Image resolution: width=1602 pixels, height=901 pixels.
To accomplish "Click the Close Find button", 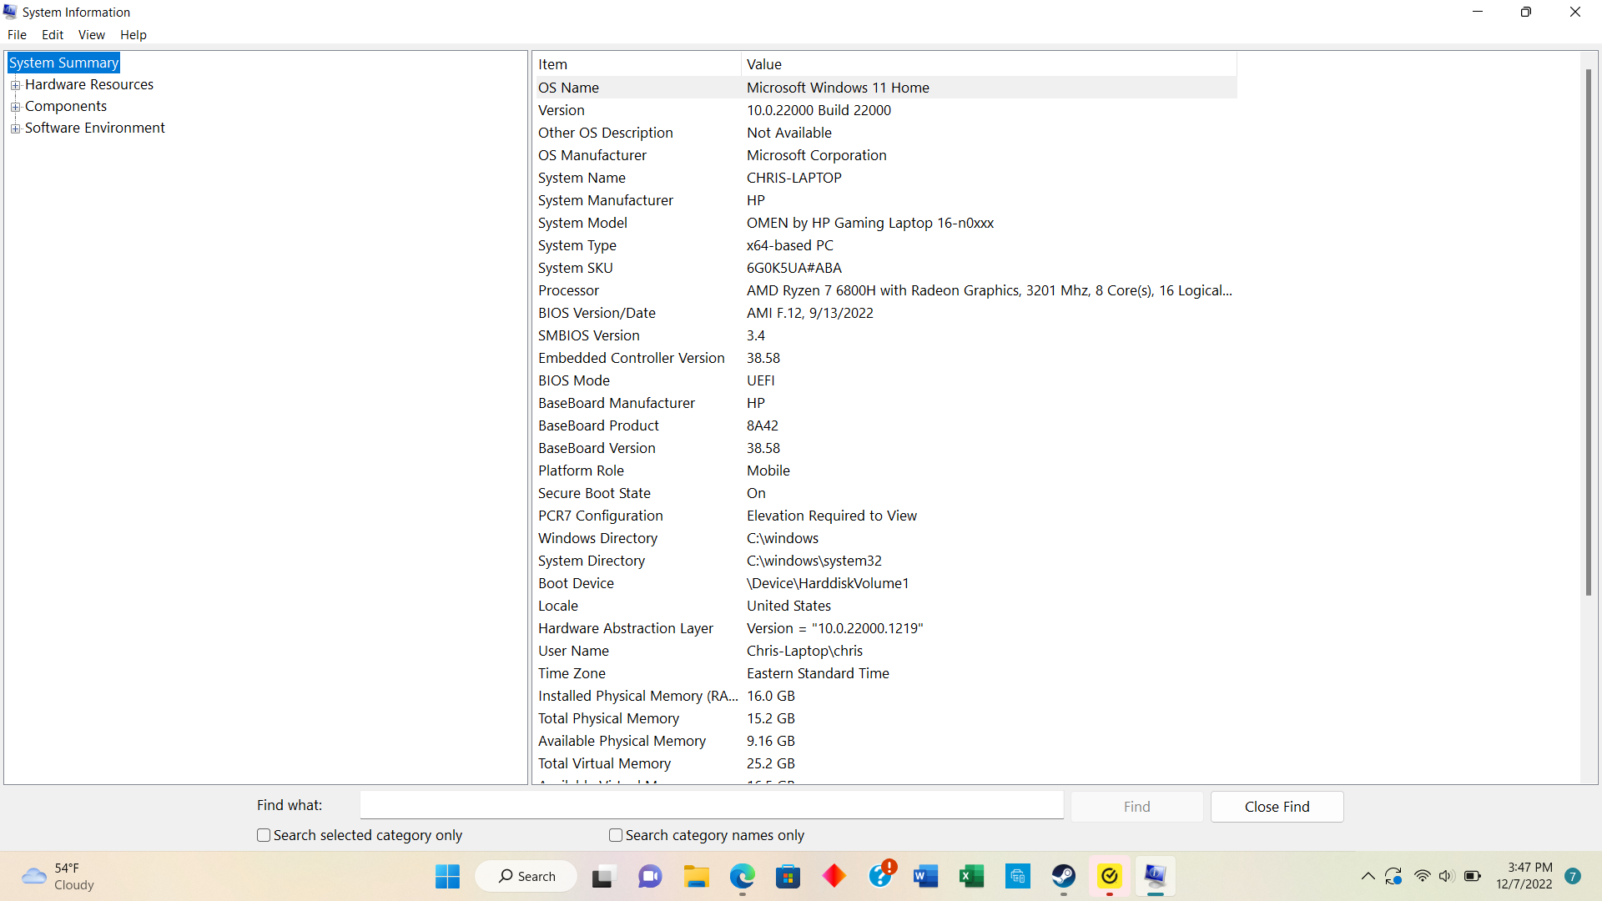I will 1277,806.
